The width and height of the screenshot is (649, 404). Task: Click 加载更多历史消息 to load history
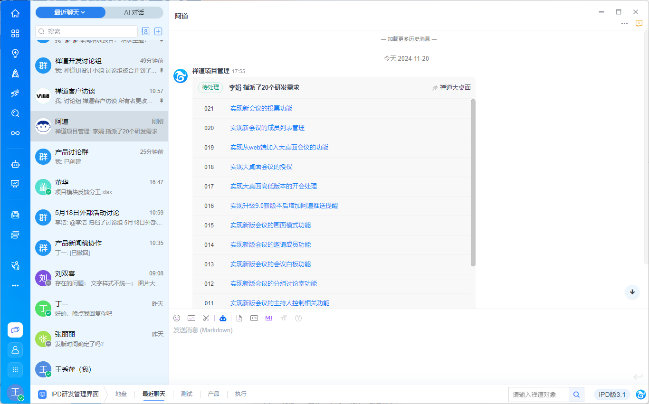(x=409, y=39)
